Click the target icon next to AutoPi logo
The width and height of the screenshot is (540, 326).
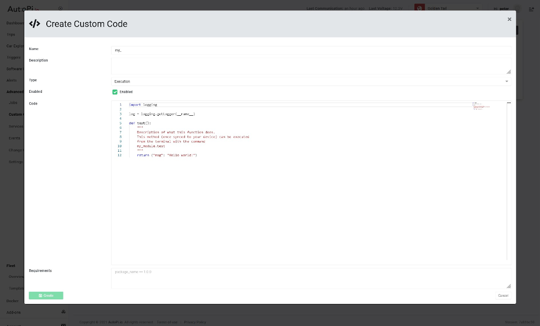tap(61, 8)
